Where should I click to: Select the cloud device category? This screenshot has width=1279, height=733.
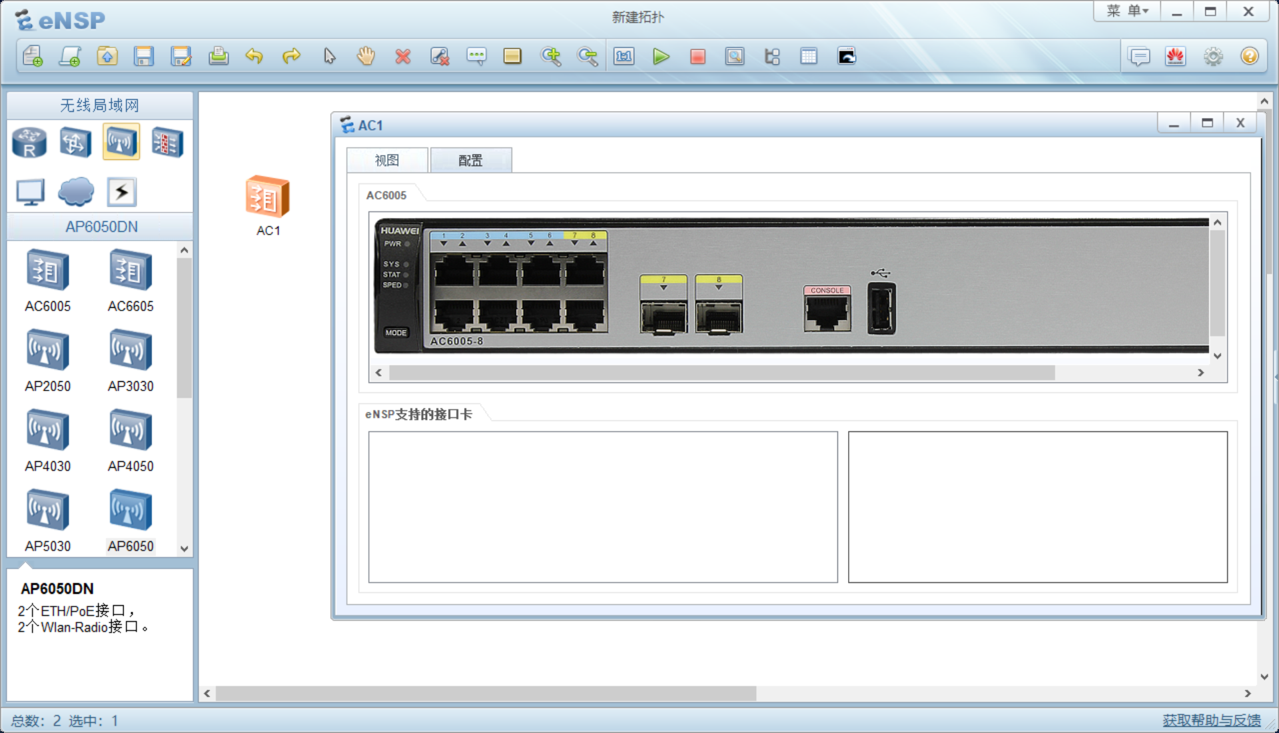coord(76,192)
